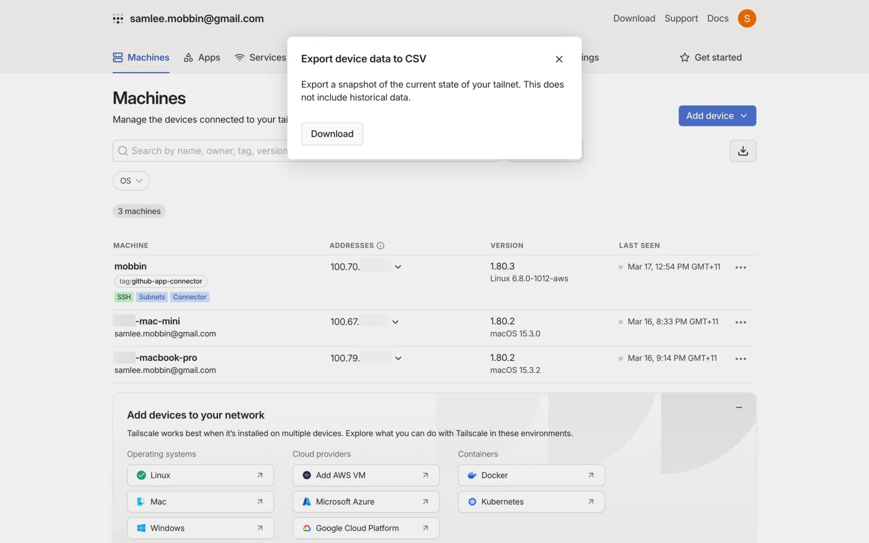The image size is (869, 543).
Task: Expand the mobbin address dropdown chevron
Action: [398, 267]
